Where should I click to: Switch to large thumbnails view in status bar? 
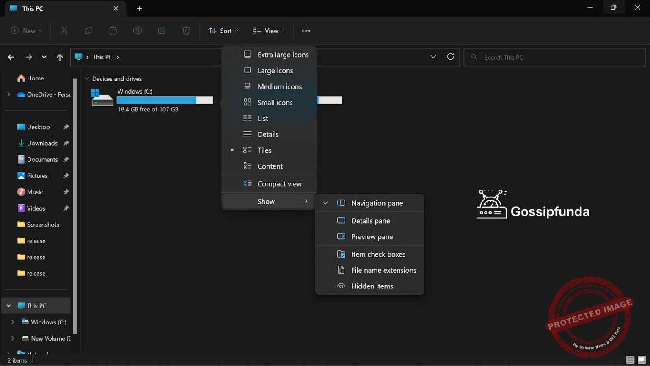(642, 360)
